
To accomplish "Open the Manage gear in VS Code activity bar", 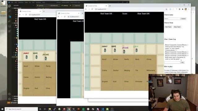I will [10, 99].
